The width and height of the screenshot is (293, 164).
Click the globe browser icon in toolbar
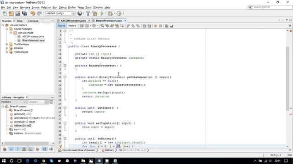(x=80, y=13)
